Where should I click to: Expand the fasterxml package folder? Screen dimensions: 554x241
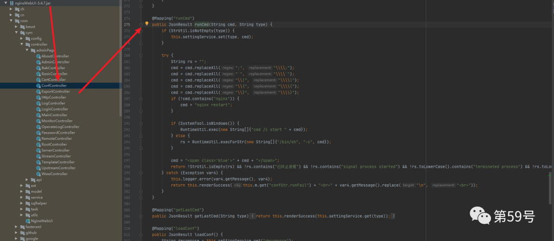[x=16, y=227]
